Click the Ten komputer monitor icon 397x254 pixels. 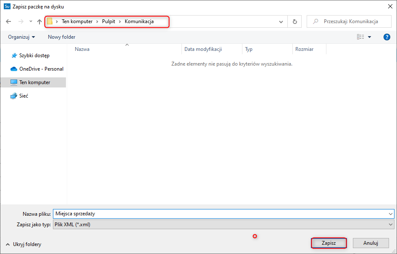pos(14,82)
